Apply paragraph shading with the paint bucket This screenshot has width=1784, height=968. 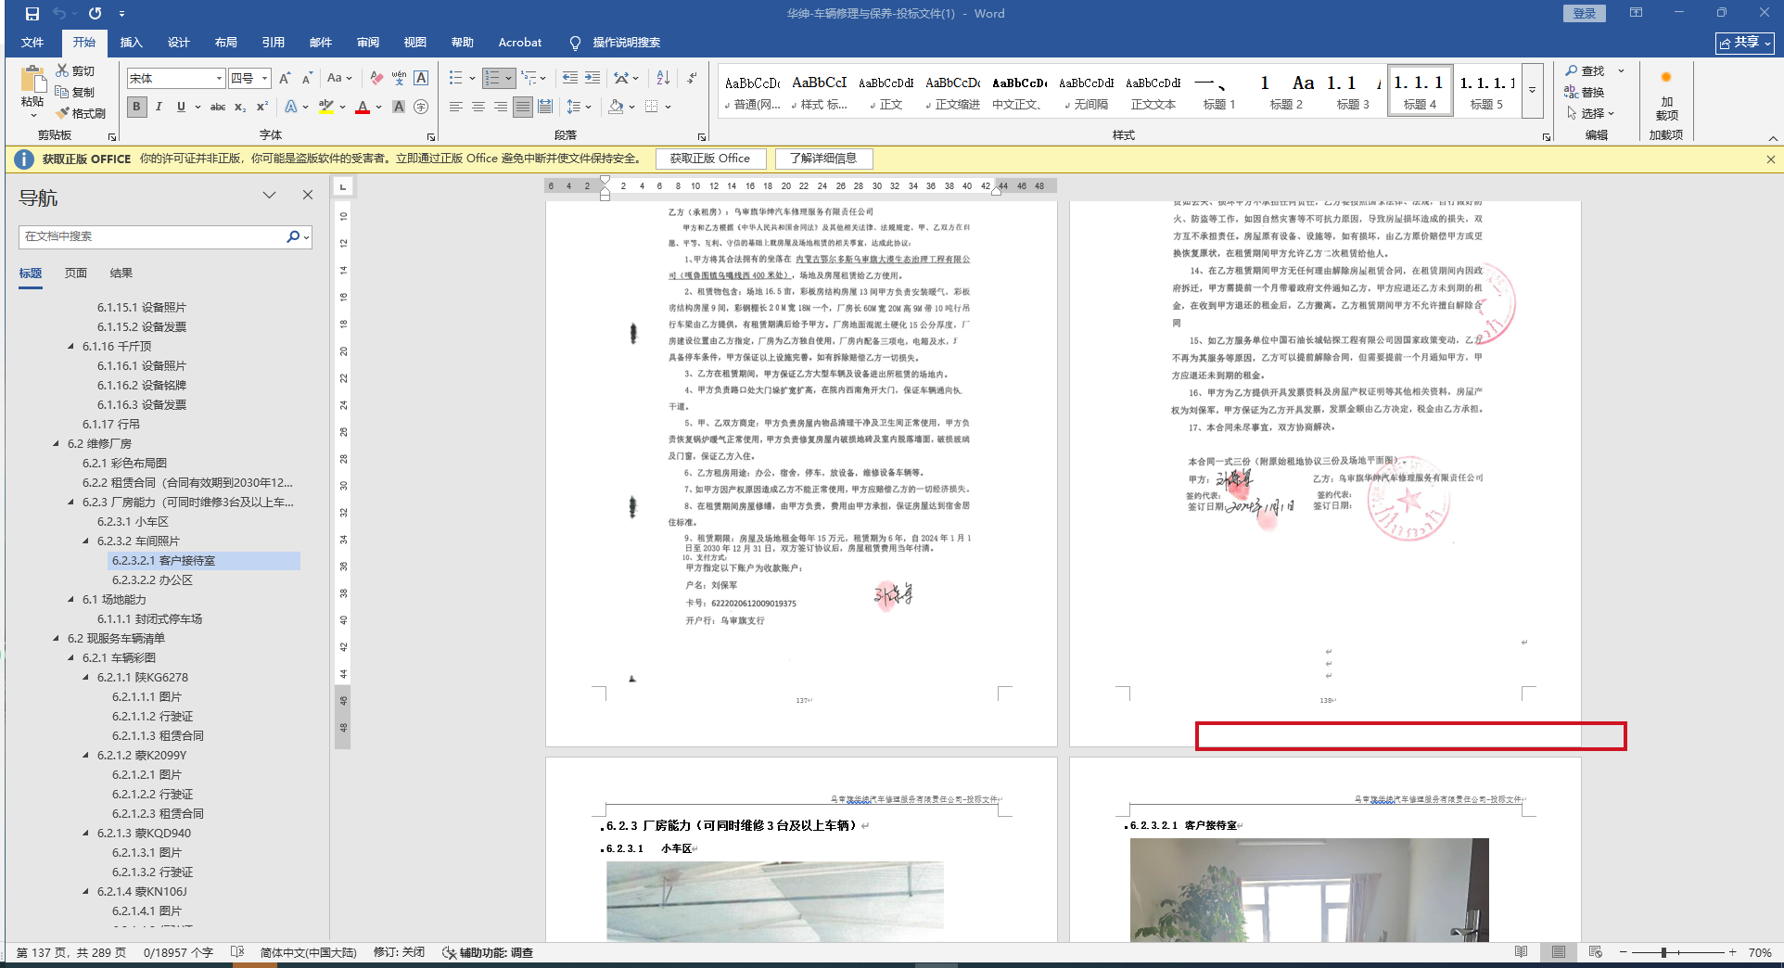(x=616, y=107)
